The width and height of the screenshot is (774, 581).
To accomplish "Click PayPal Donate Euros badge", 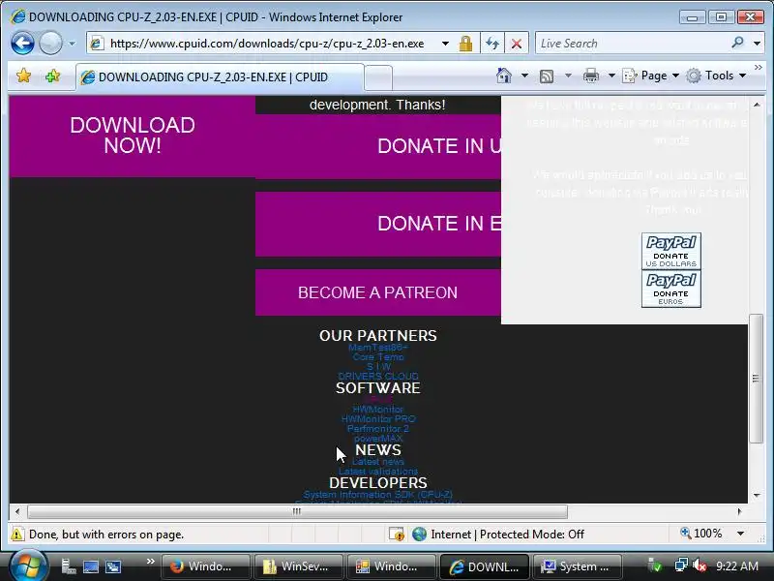I will click(670, 289).
